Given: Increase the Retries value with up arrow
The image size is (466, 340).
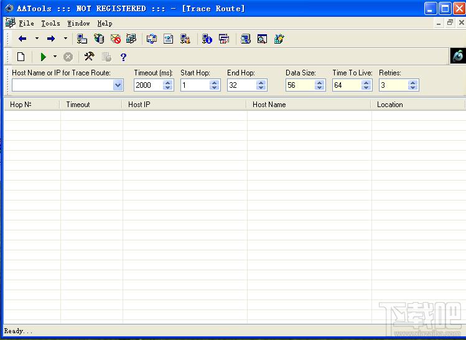Looking at the screenshot, I should click(x=412, y=83).
